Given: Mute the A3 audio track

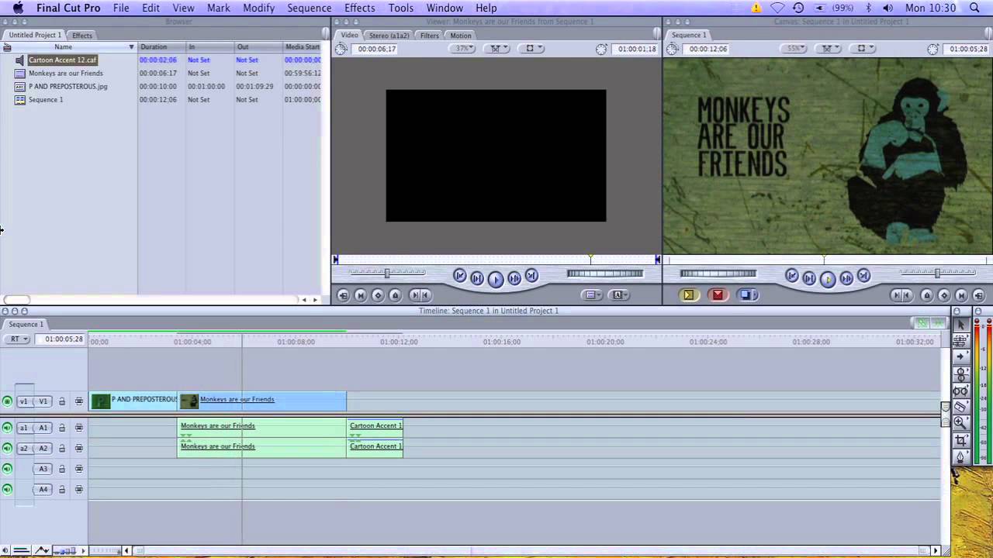Looking at the screenshot, I should 7,469.
